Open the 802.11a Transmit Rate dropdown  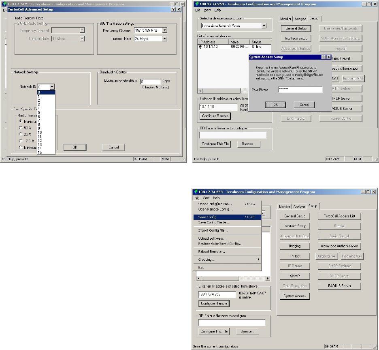coord(165,39)
